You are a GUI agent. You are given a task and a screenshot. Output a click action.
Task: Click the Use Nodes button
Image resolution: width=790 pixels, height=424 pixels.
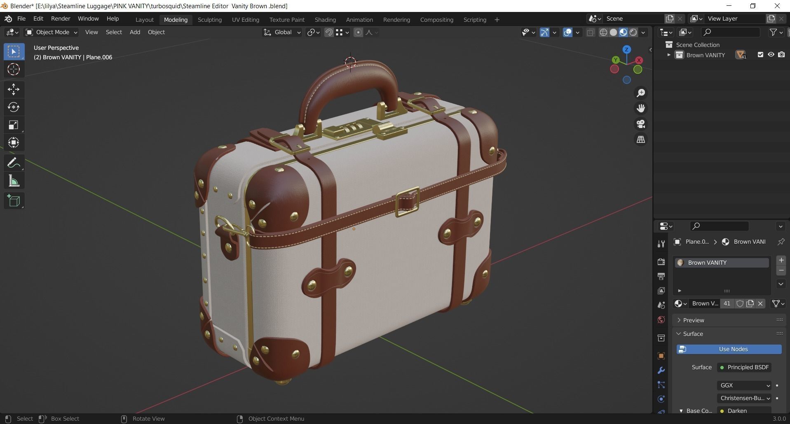pos(729,349)
